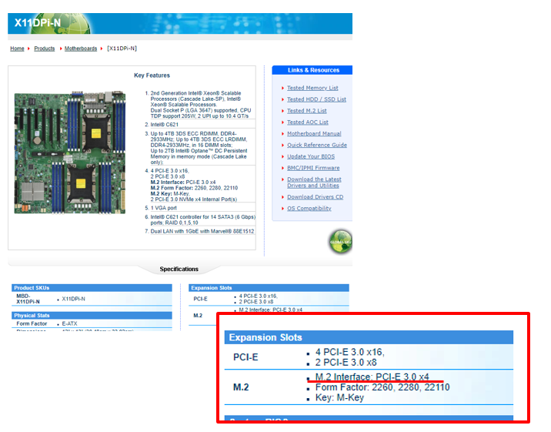Click the green Global SKU globe icon
The width and height of the screenshot is (551, 432).
(x=340, y=241)
